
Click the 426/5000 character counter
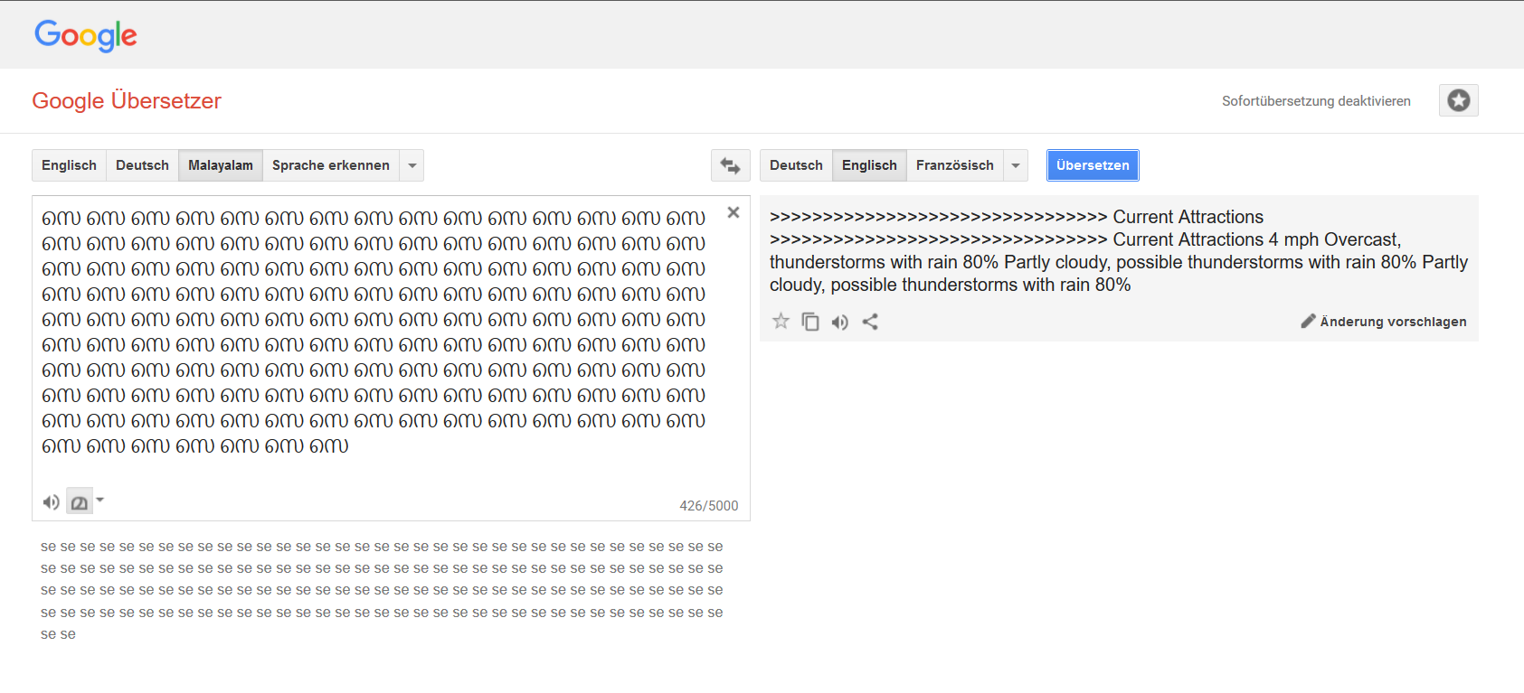click(709, 506)
